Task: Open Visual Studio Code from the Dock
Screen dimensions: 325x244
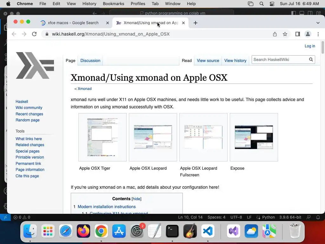Action: tap(208, 231)
